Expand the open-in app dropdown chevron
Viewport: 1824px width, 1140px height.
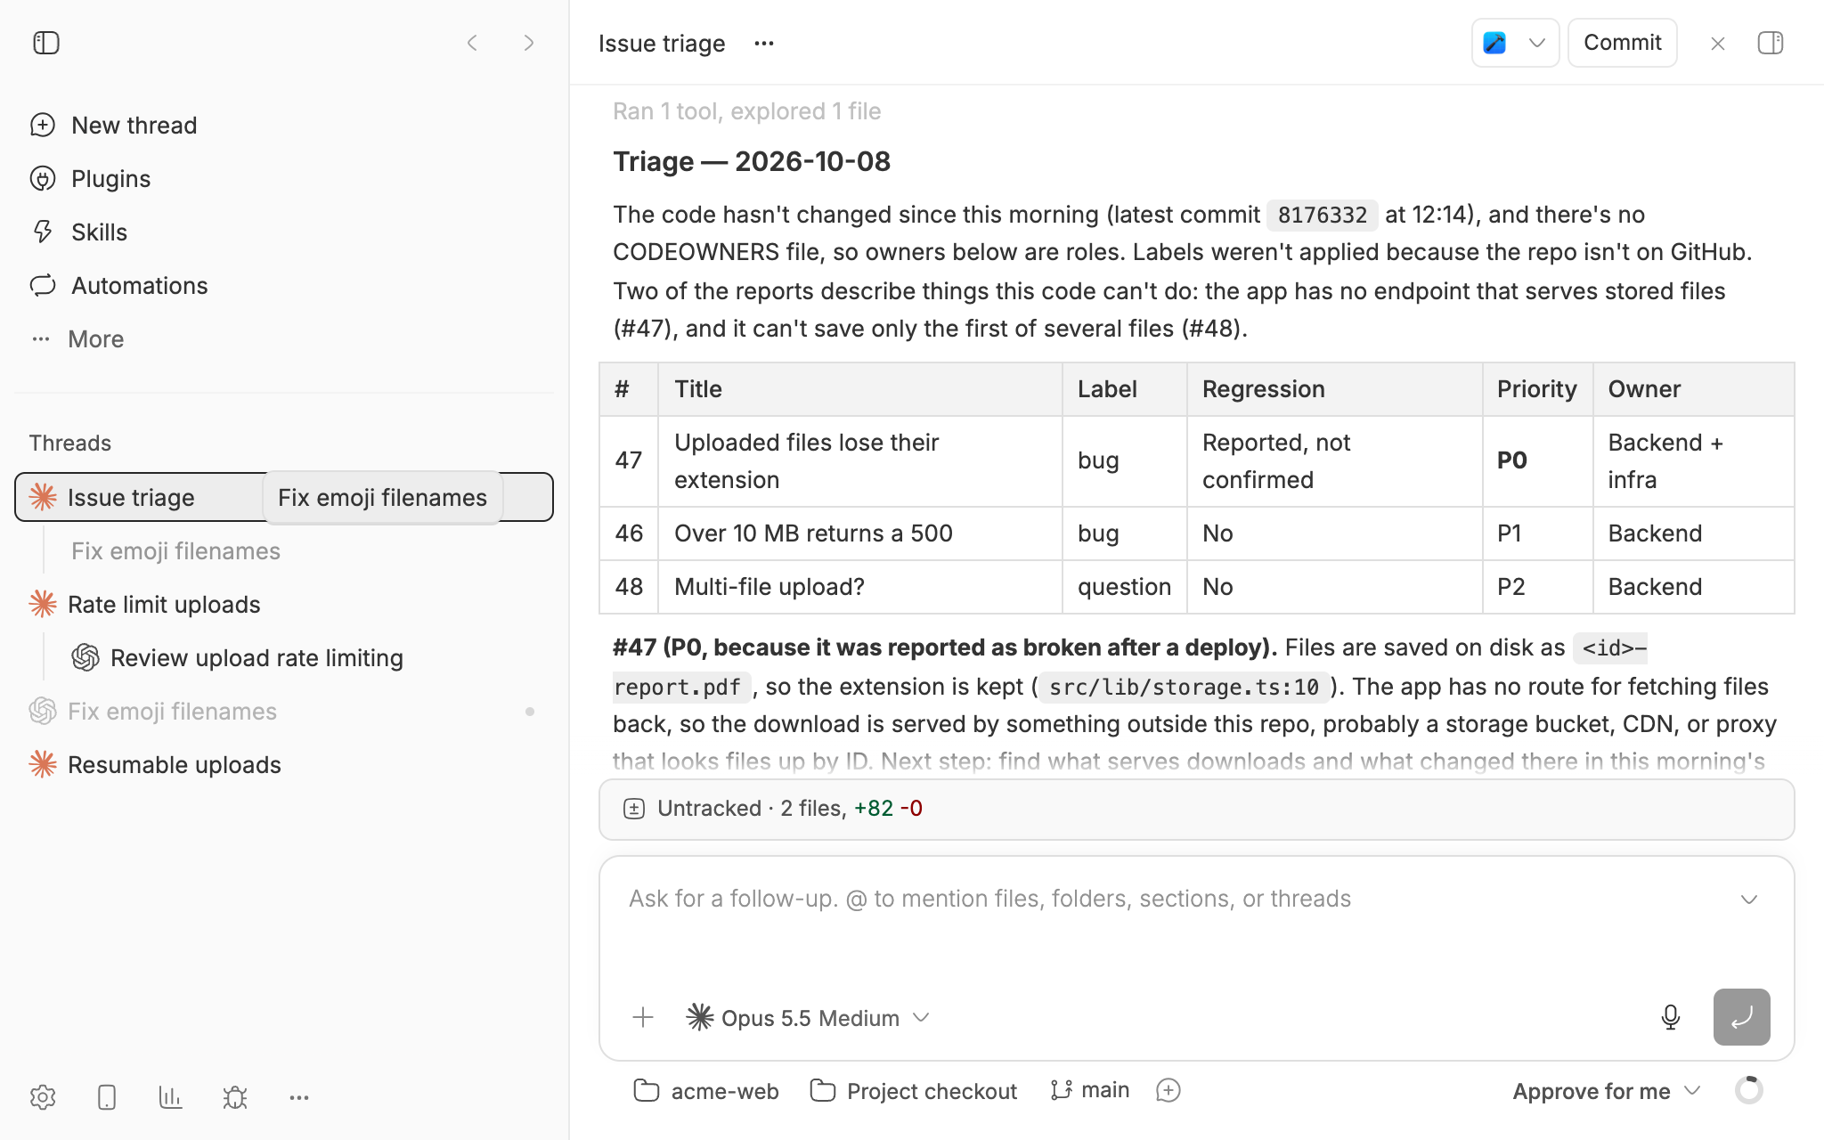coord(1536,43)
